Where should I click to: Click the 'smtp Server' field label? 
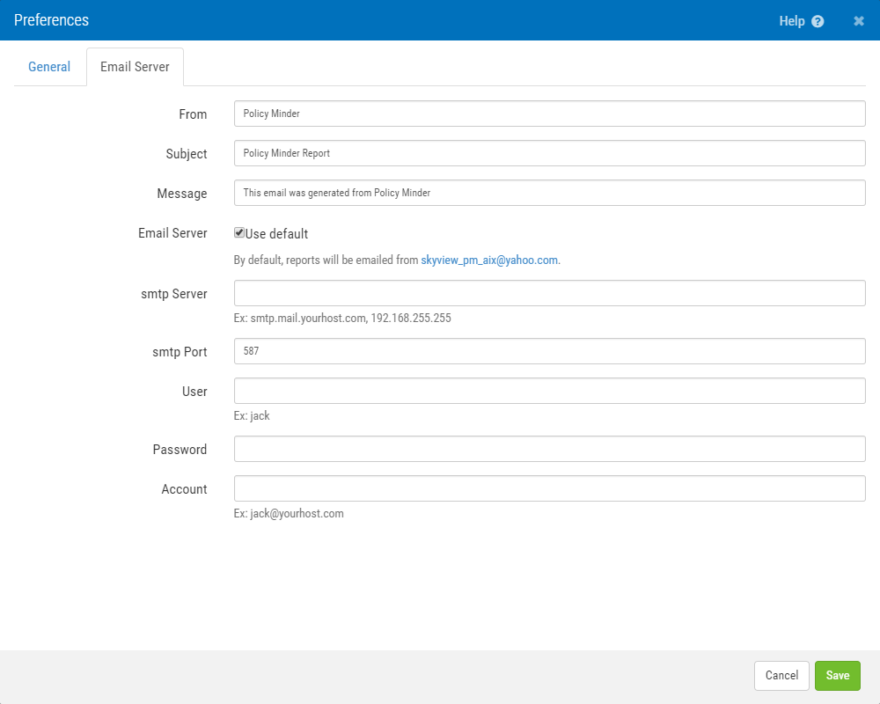pyautogui.click(x=174, y=294)
